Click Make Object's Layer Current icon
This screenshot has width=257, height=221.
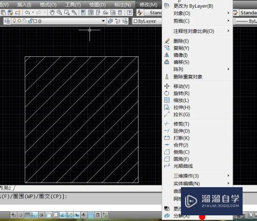click(x=110, y=21)
